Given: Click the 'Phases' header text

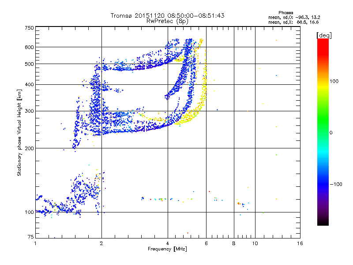Looking at the screenshot, I should (285, 13).
